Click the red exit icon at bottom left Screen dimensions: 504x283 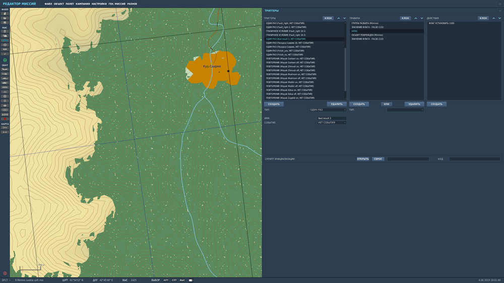pos(5,273)
